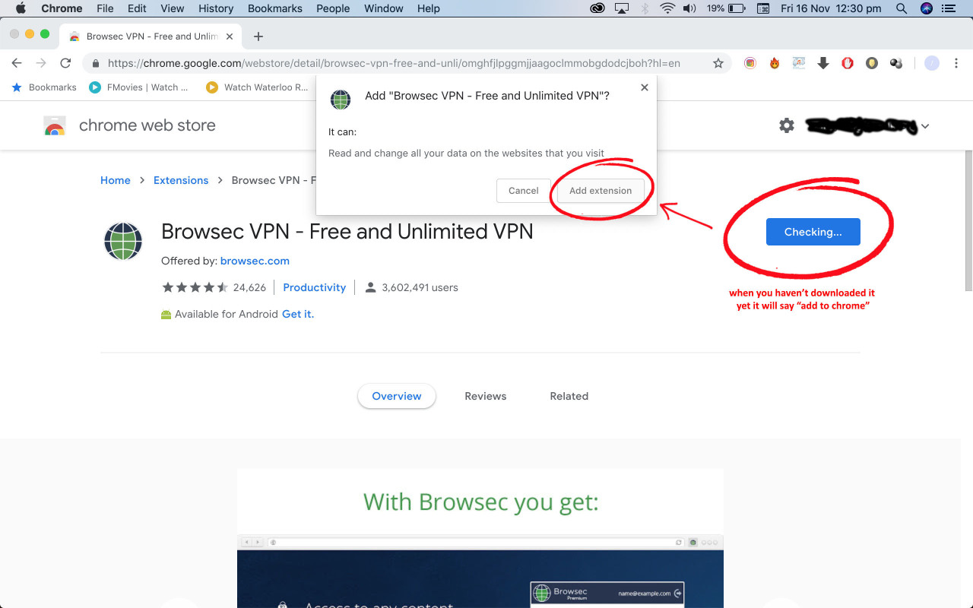Open the History menu
The width and height of the screenshot is (973, 608).
point(216,8)
